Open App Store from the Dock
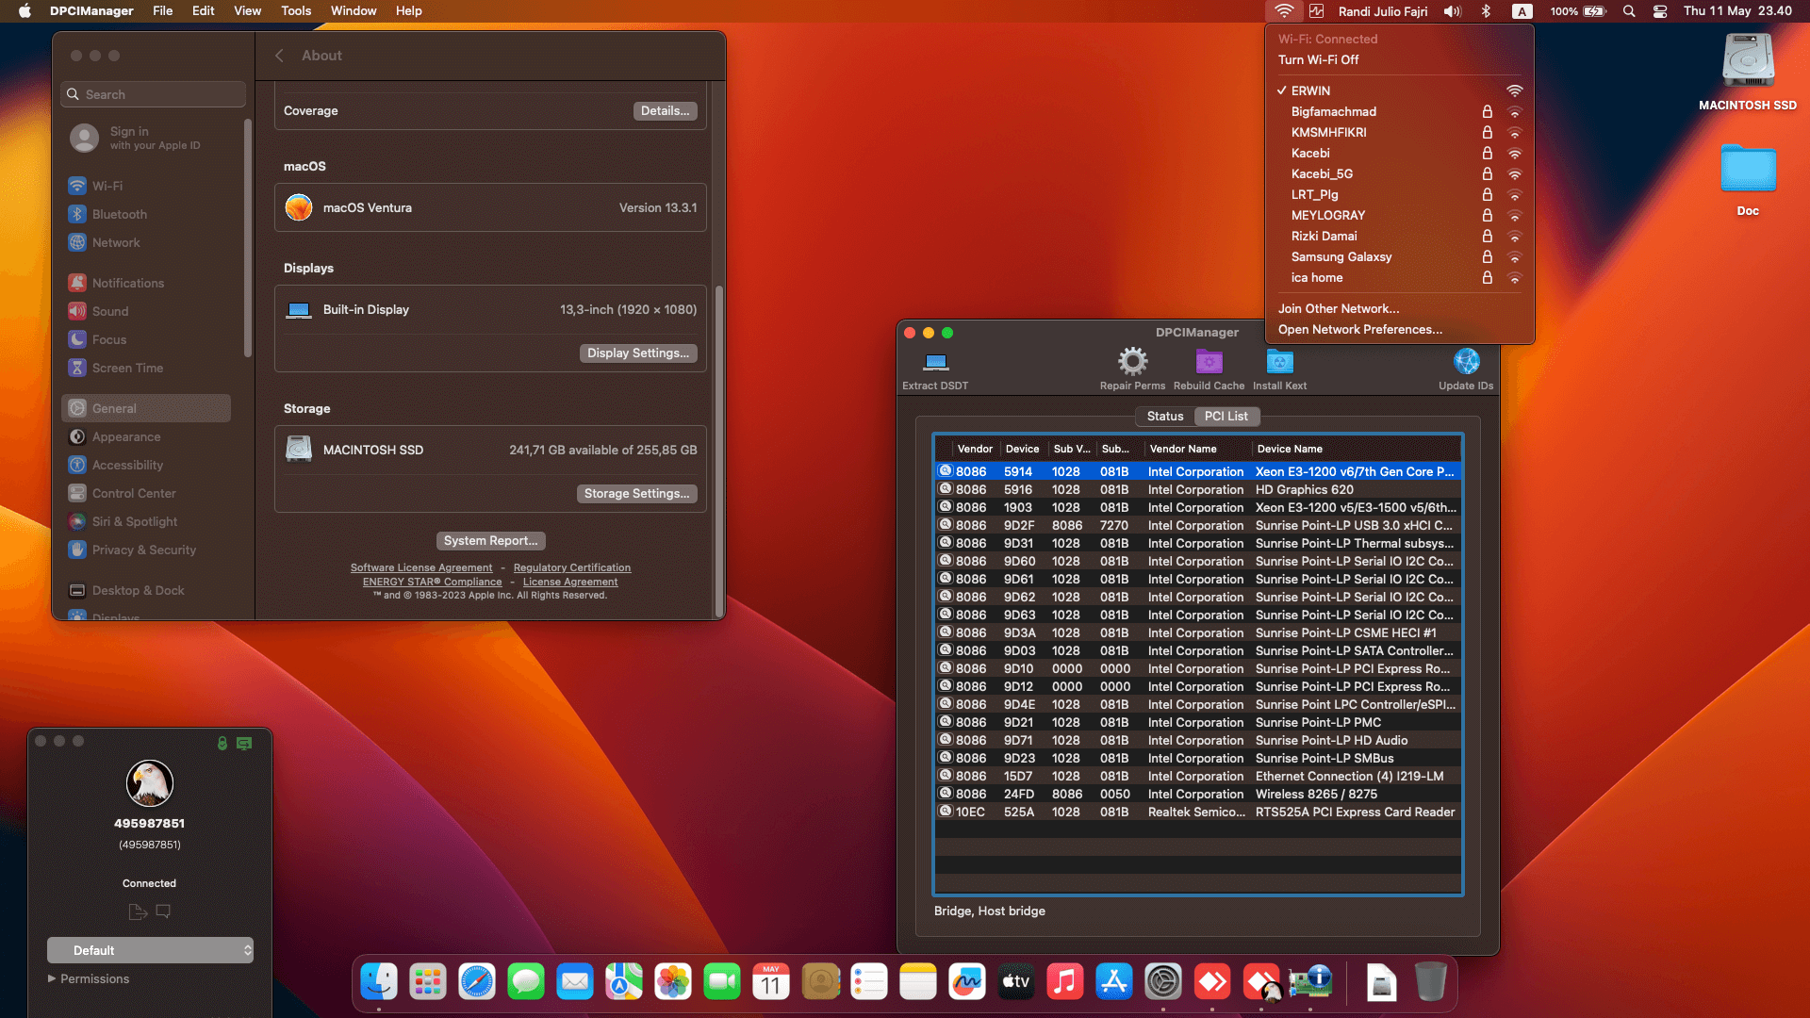Screen dimensions: 1810x1018 click(x=1114, y=982)
